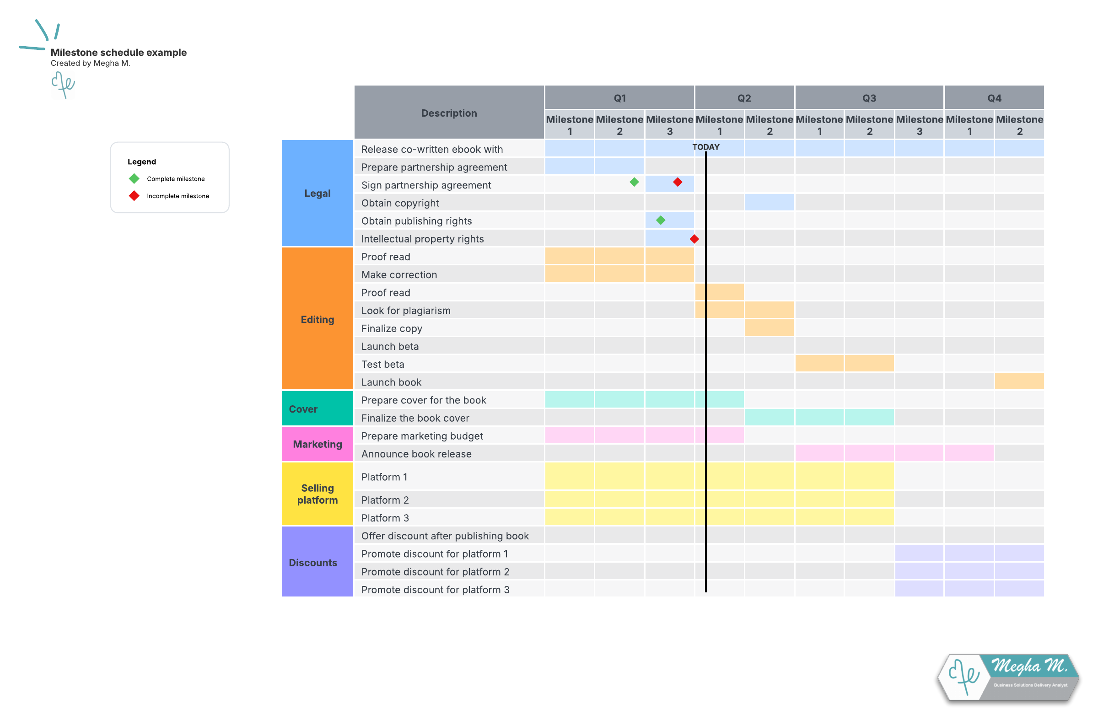
Task: Select the Q1 quarter header
Action: pyautogui.click(x=619, y=98)
